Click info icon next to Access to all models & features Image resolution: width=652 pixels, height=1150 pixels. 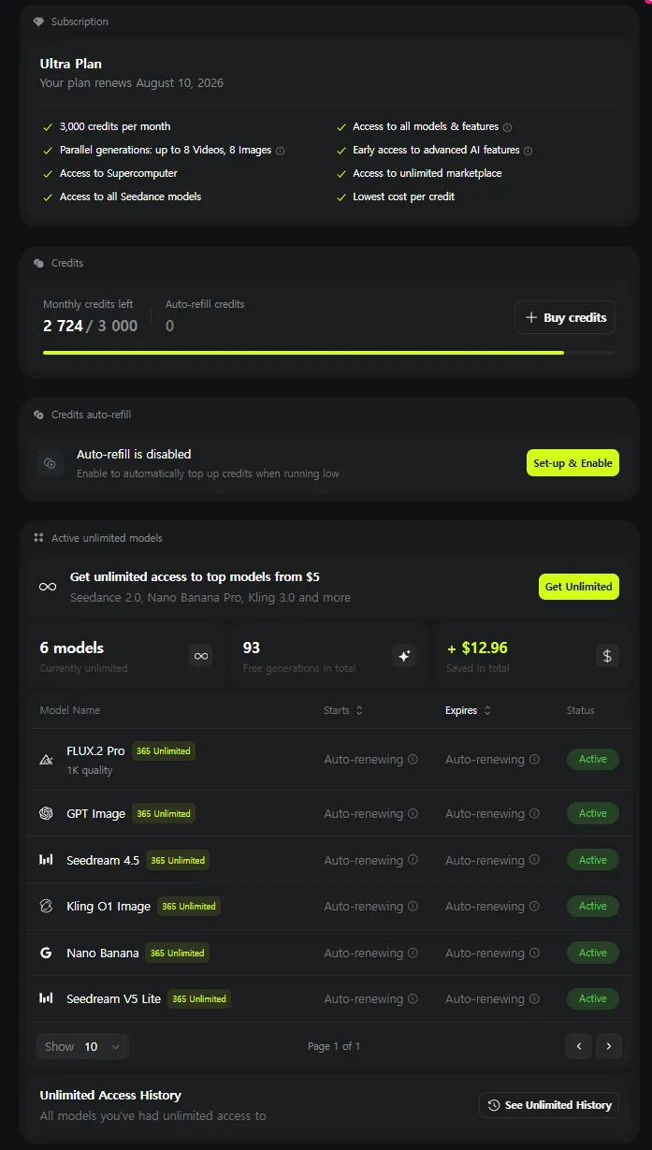(x=507, y=127)
